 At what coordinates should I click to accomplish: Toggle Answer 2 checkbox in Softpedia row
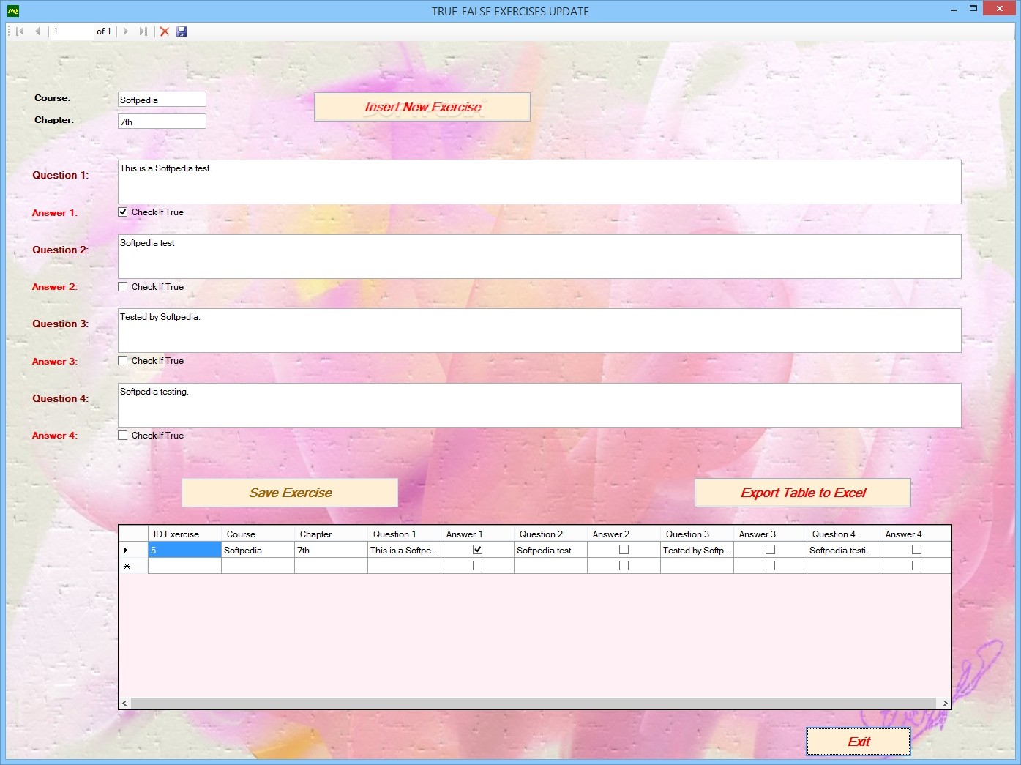tap(624, 550)
